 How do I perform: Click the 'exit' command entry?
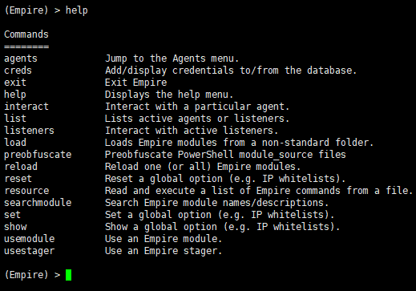[15, 83]
